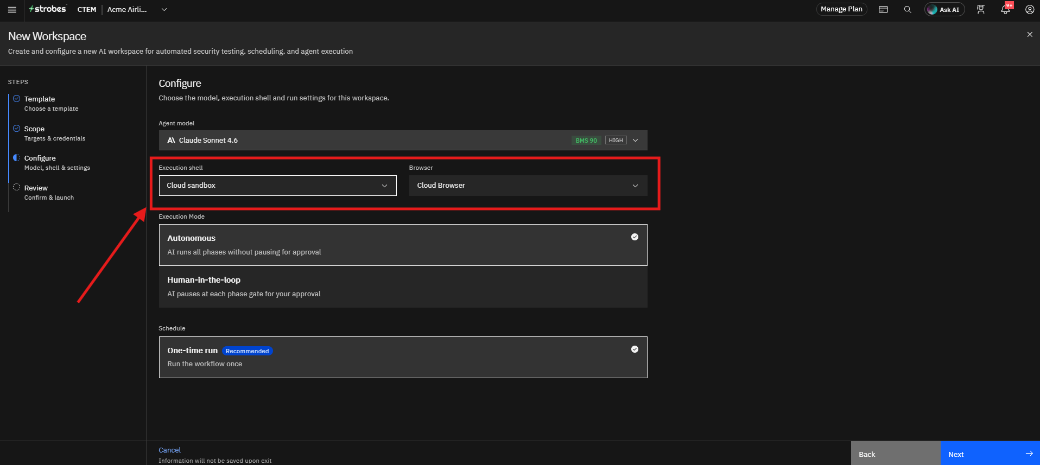Click the Review step dotted circle icon
Image resolution: width=1040 pixels, height=465 pixels.
pos(17,188)
